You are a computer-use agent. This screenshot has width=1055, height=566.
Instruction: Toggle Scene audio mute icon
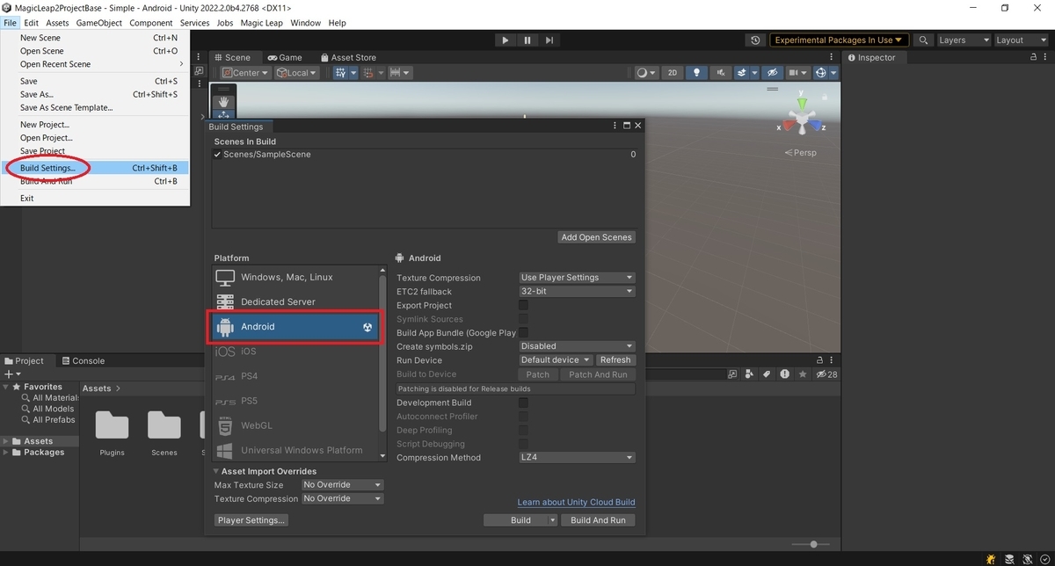click(x=721, y=73)
